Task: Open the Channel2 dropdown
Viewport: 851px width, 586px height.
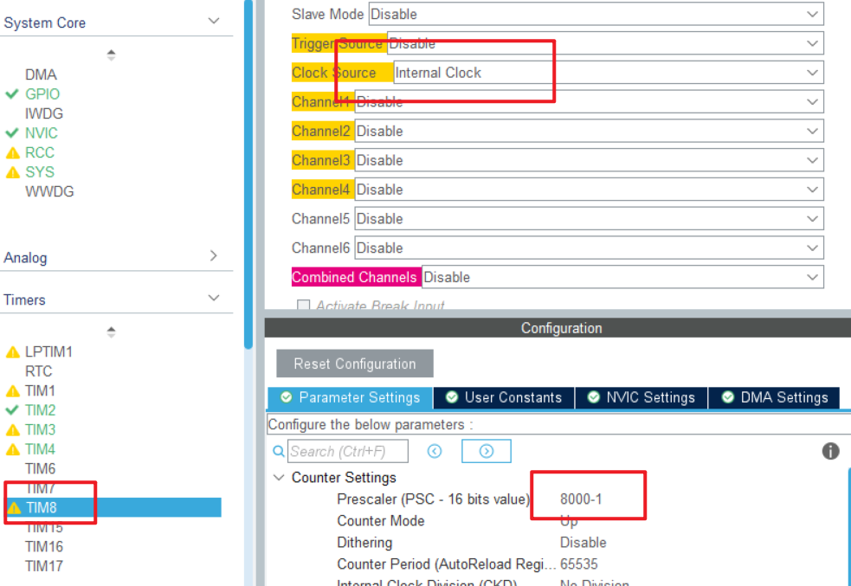Action: (x=589, y=132)
